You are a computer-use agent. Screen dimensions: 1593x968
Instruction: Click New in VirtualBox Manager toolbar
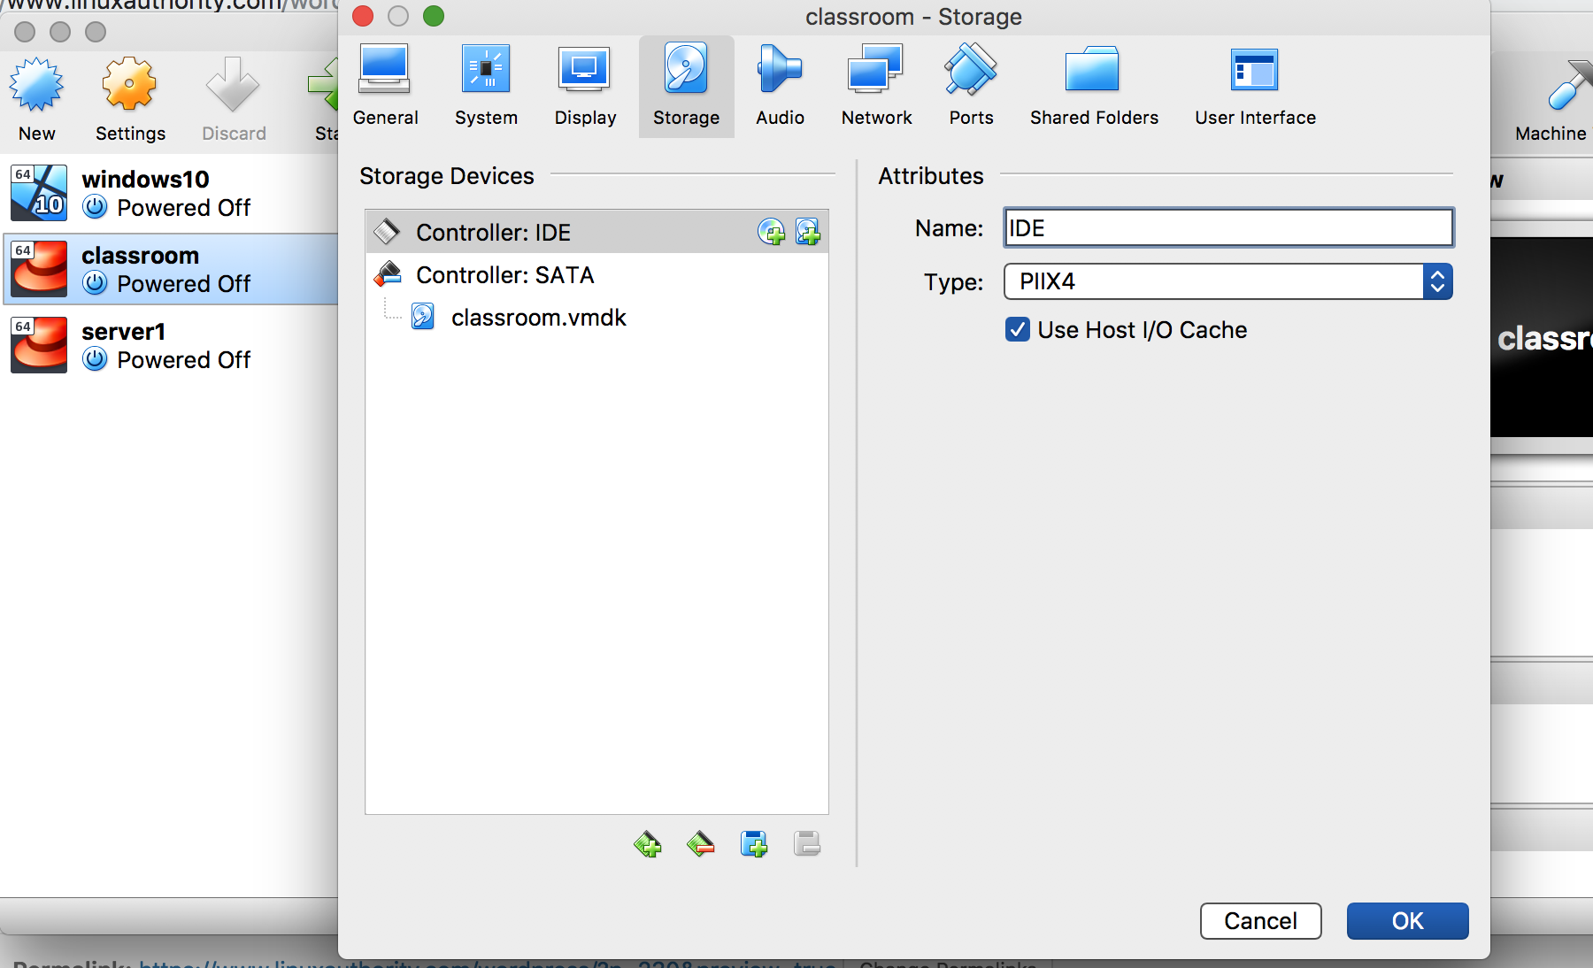[x=36, y=99]
